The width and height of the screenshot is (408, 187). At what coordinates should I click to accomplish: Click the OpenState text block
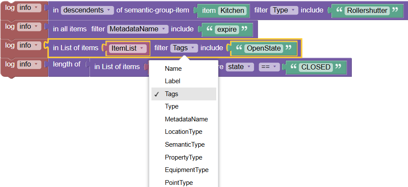(263, 48)
